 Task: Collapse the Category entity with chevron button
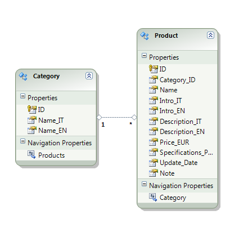(89, 76)
